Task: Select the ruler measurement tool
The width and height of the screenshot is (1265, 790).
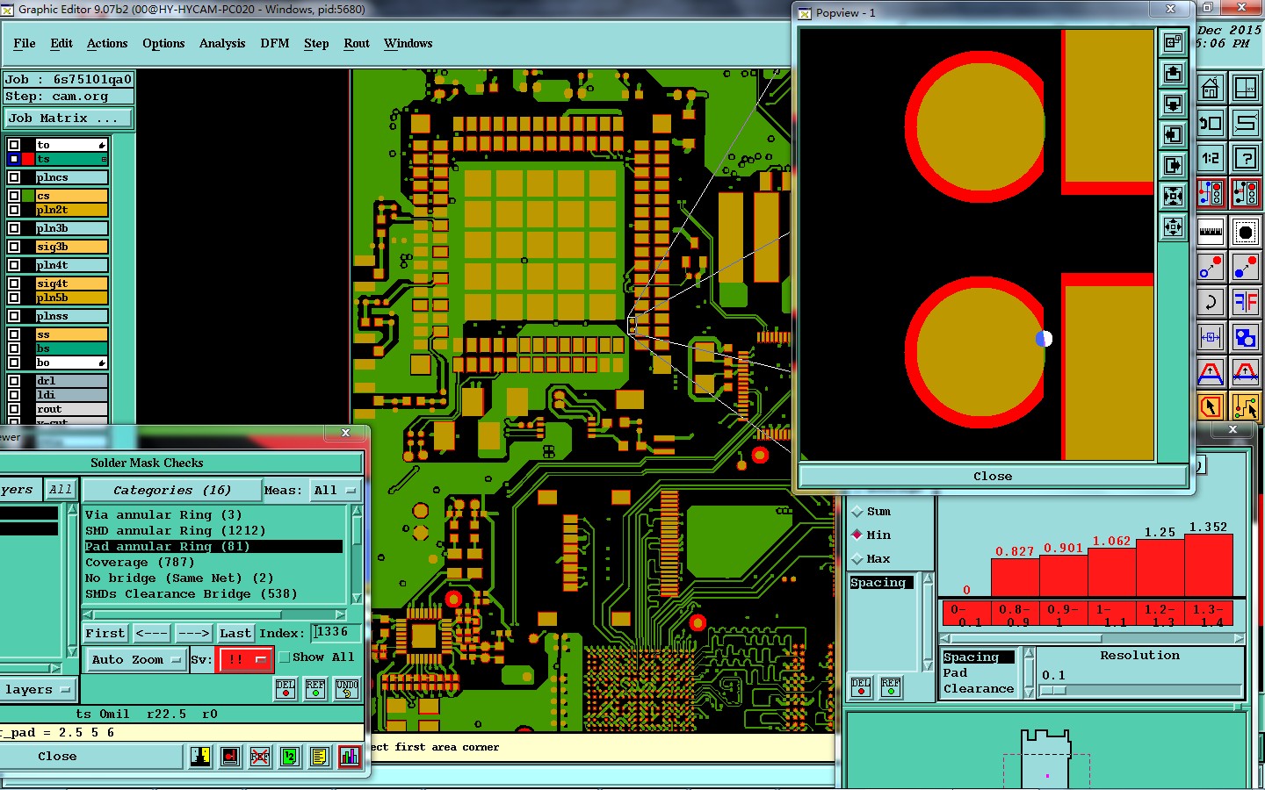Action: click(x=1211, y=233)
